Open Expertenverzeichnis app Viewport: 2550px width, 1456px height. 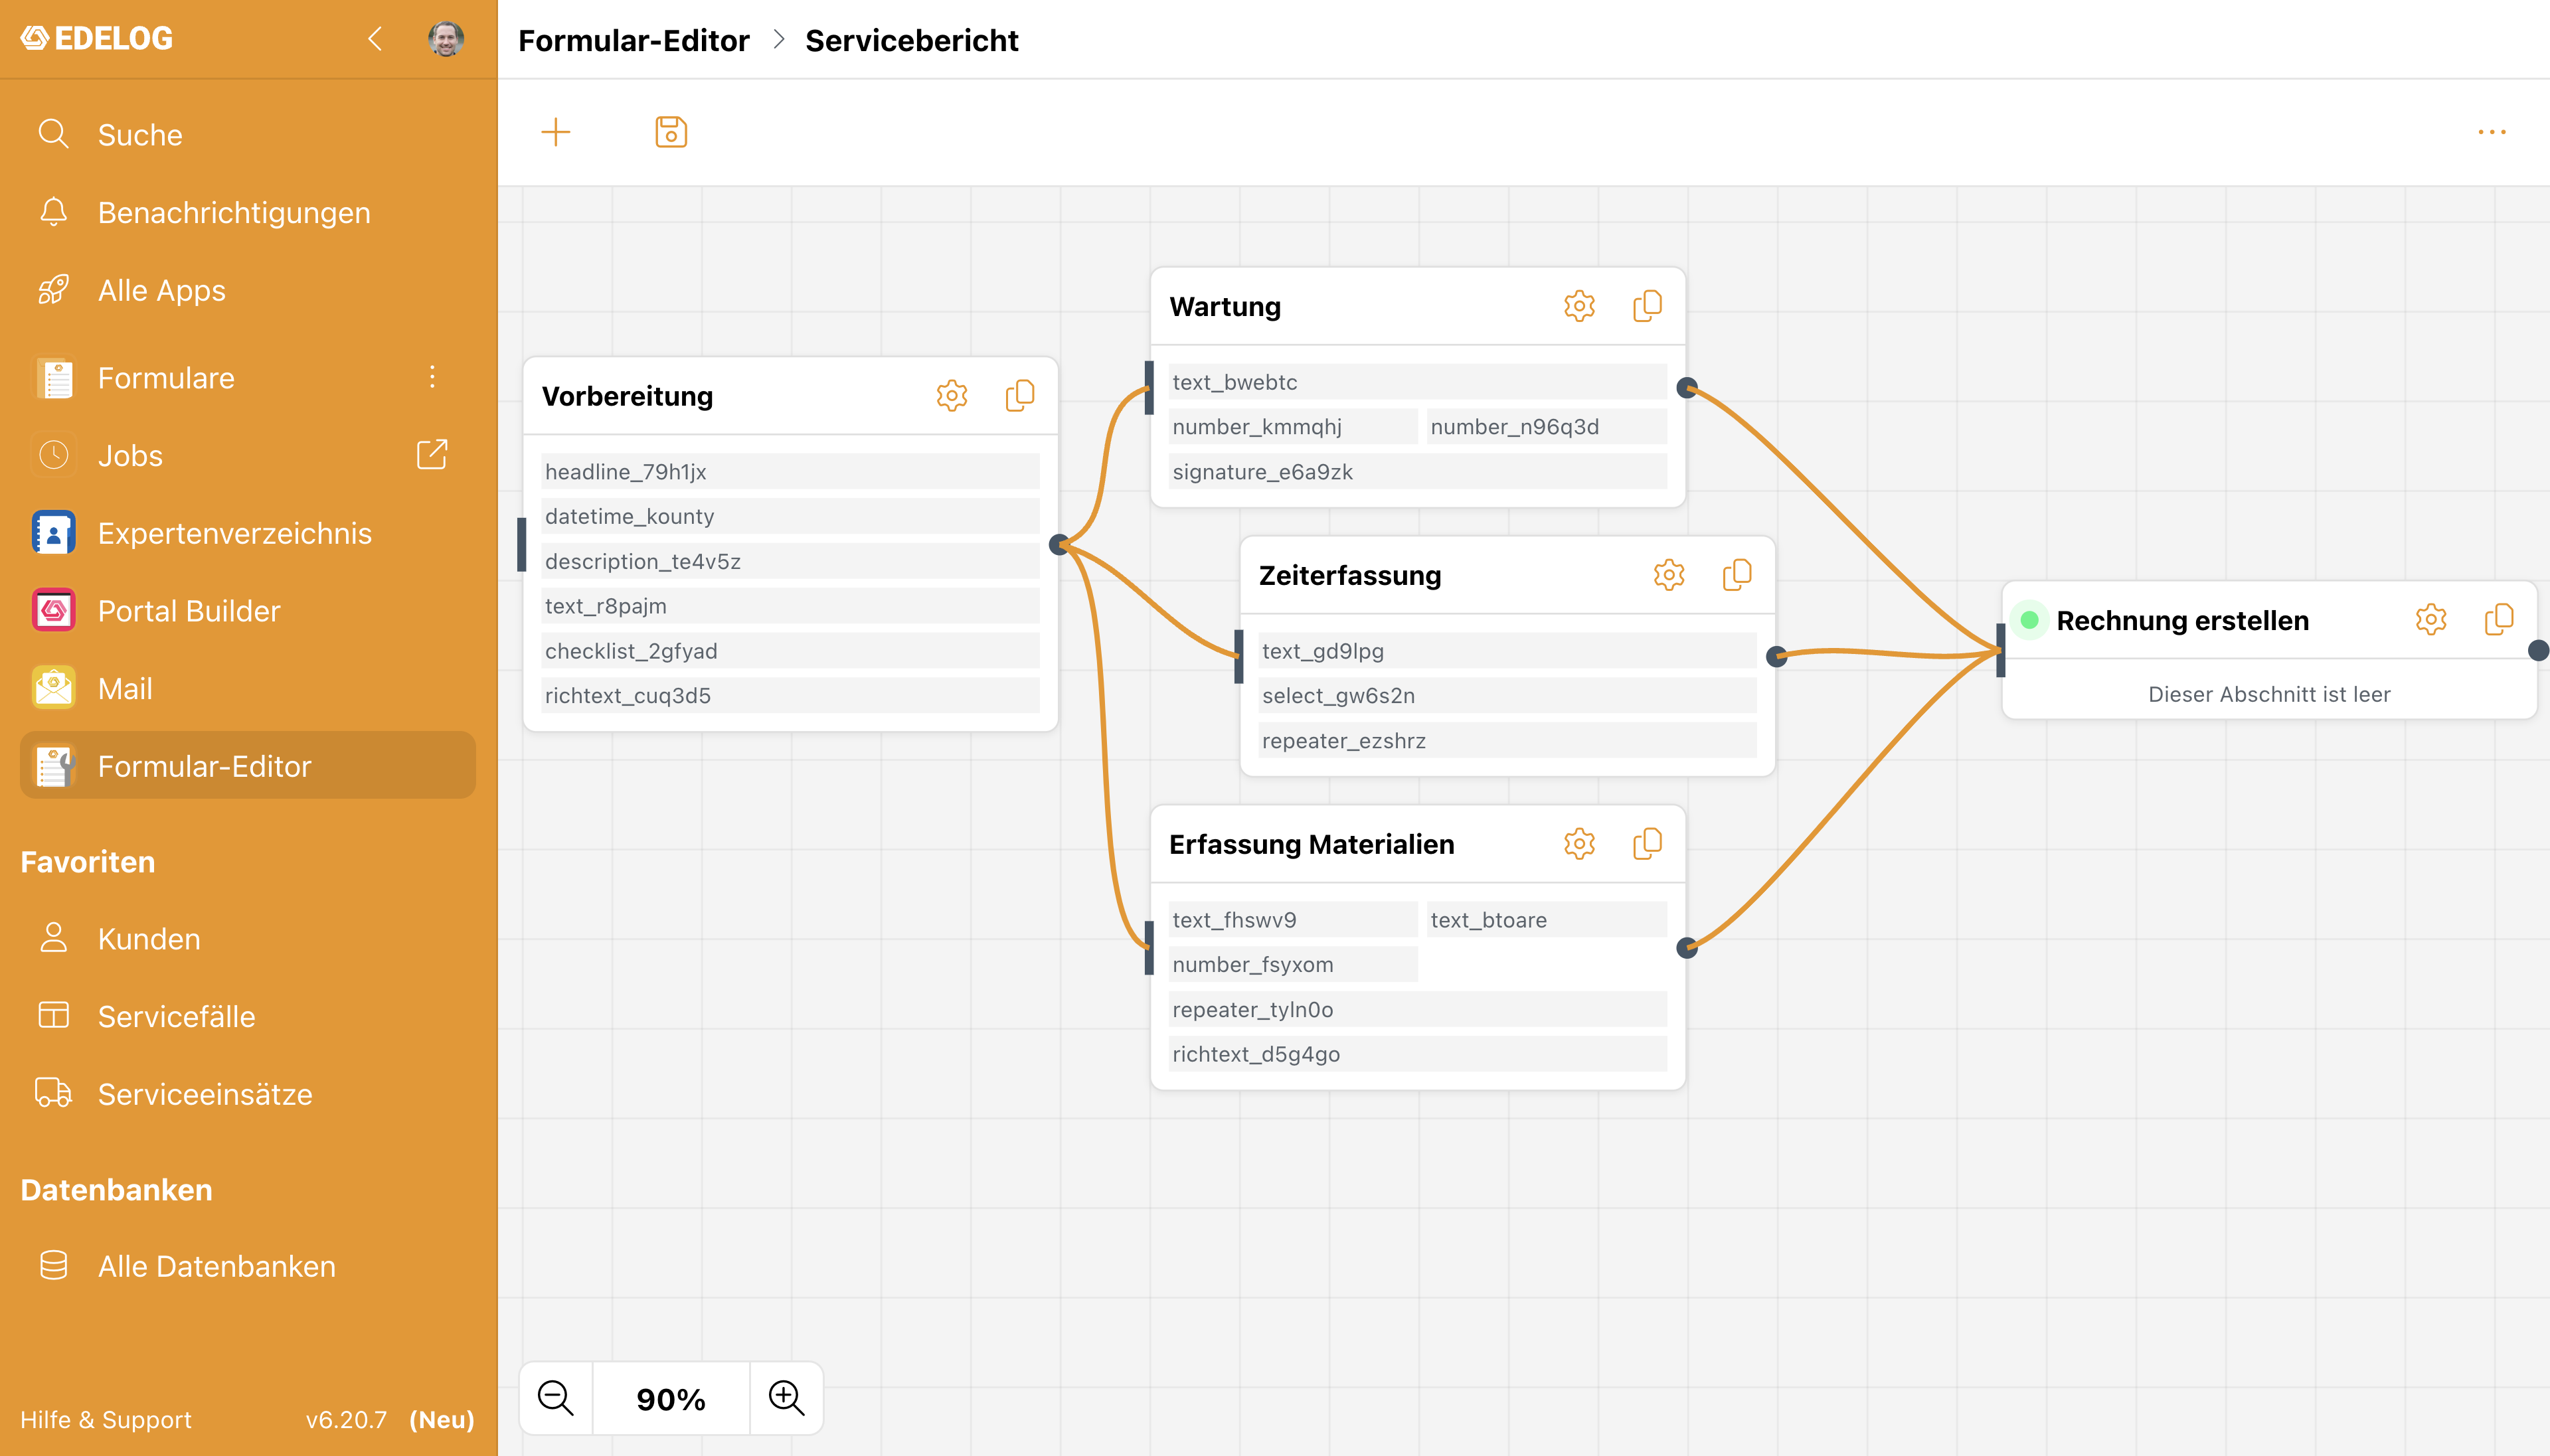pyautogui.click(x=248, y=533)
